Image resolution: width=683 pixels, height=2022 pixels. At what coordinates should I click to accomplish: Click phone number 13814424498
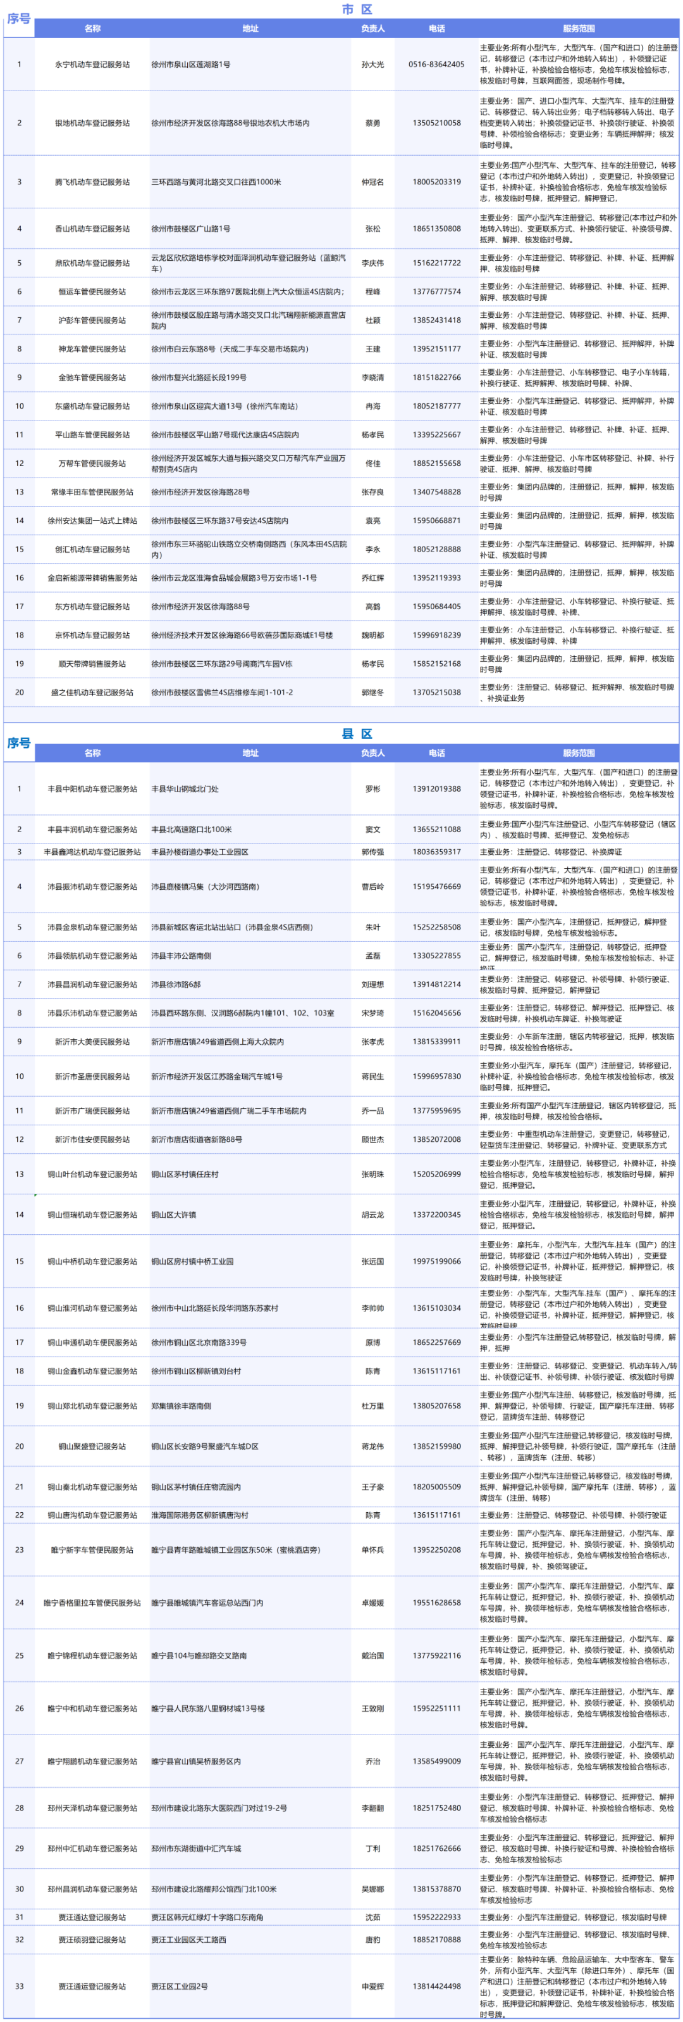[437, 1986]
